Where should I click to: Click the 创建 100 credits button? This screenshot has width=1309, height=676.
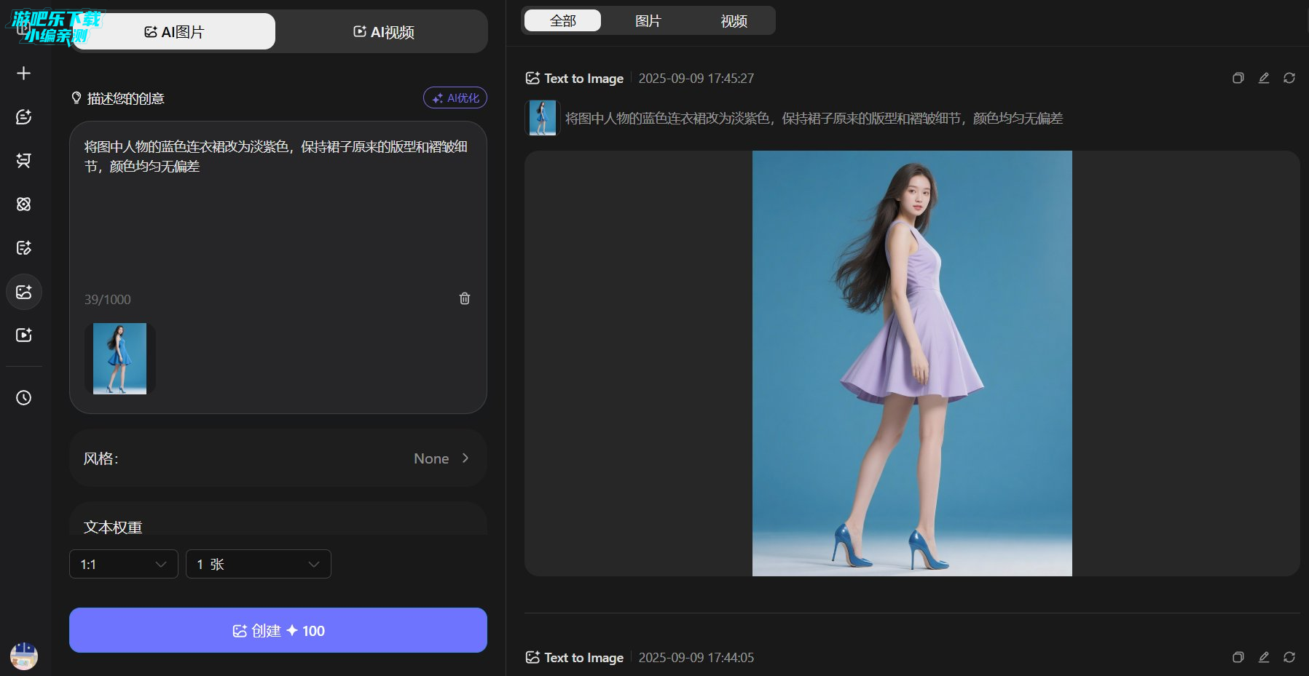coord(278,630)
